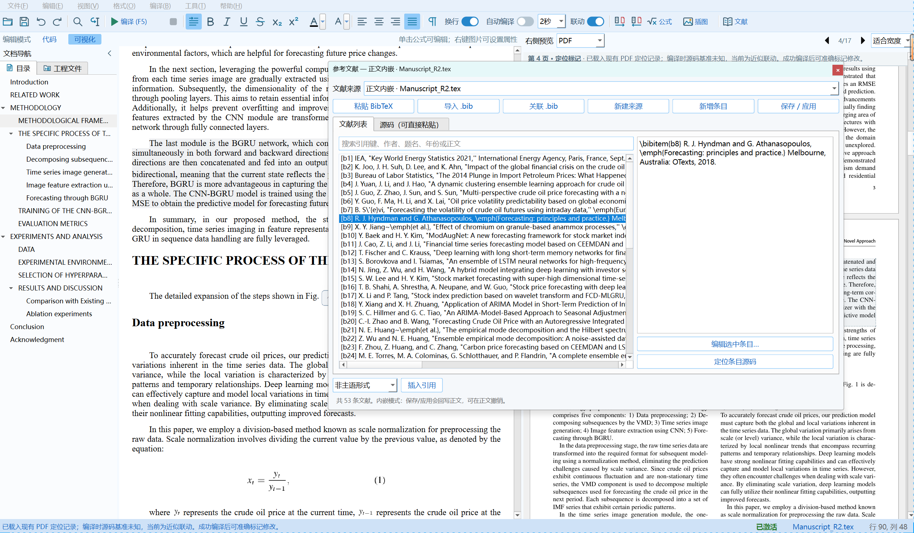Collapse RESULTS AND DISCUSSION tree node
Image resolution: width=914 pixels, height=533 pixels.
tap(11, 288)
